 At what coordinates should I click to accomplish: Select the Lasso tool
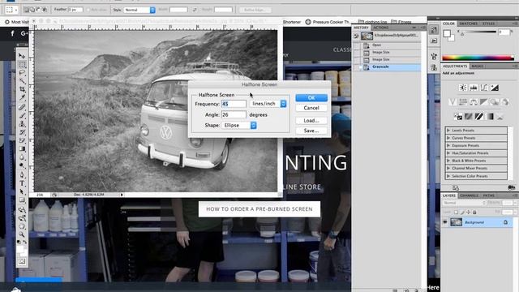tap(22, 72)
